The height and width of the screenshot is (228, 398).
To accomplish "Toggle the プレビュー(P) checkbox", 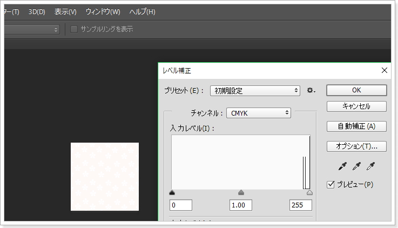I will pyautogui.click(x=330, y=185).
